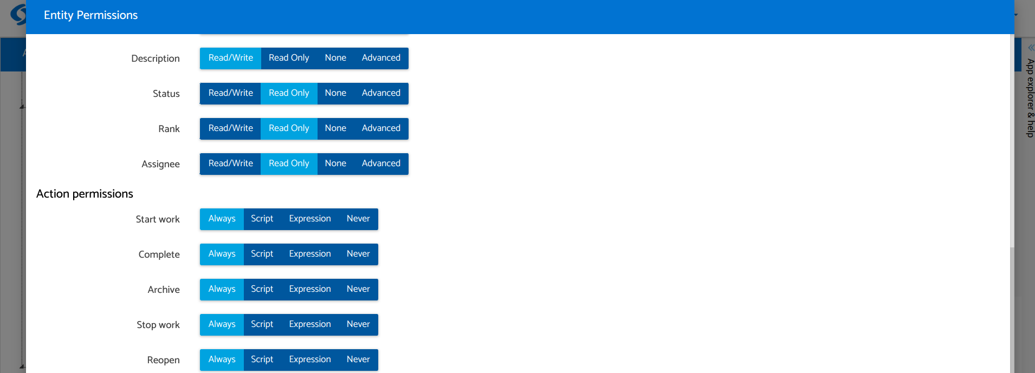
Task: Select Read Only for Assignee
Action: pyautogui.click(x=289, y=163)
